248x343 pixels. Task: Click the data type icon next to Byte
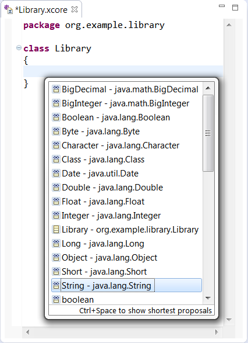[x=56, y=131]
